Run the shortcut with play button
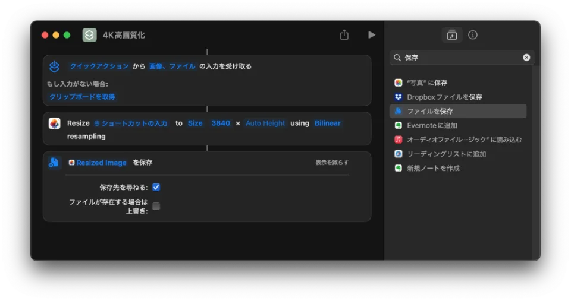 pyautogui.click(x=372, y=35)
